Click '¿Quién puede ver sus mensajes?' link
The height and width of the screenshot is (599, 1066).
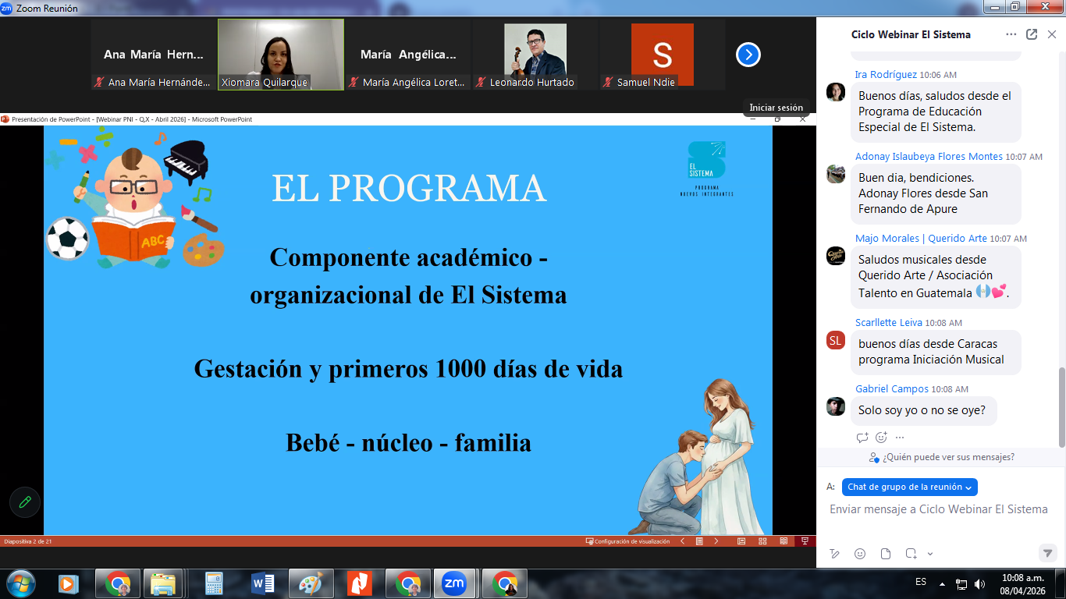coord(942,457)
